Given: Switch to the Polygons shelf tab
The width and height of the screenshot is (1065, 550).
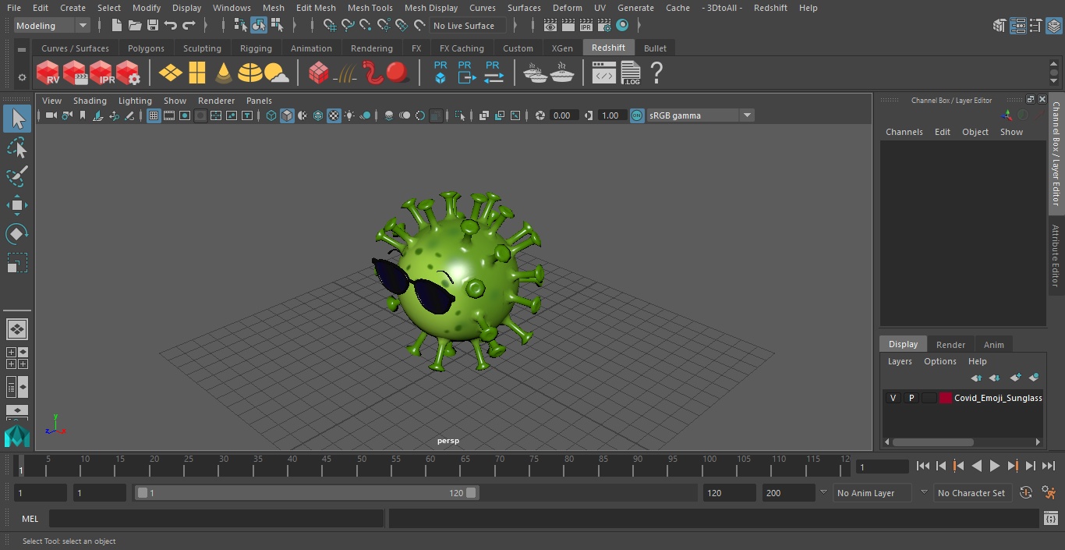Looking at the screenshot, I should point(147,48).
